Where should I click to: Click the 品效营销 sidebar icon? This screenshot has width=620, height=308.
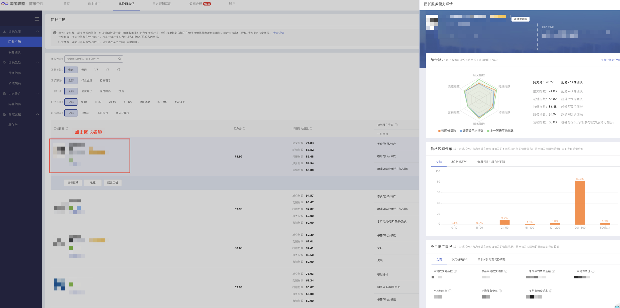pyautogui.click(x=5, y=114)
